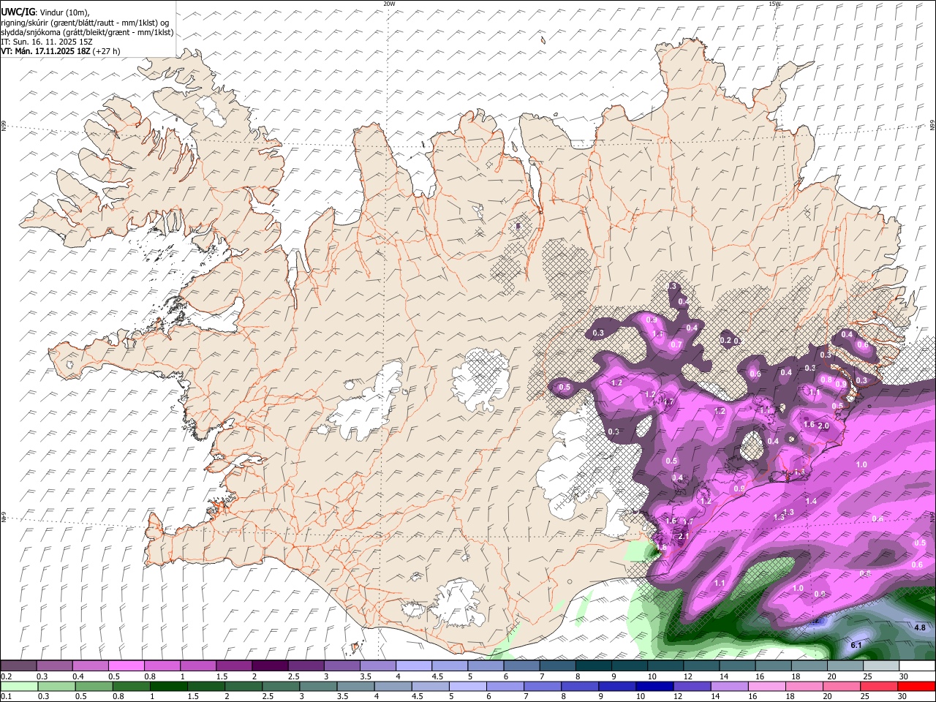
Task: Click the '0.7' snowfall value on map
Action: click(676, 344)
